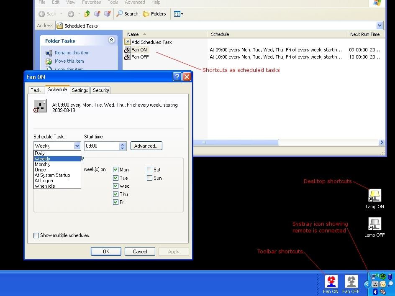Image resolution: width=395 pixels, height=296 pixels.
Task: Select the Fan OFF scheduled task
Action: (137, 57)
